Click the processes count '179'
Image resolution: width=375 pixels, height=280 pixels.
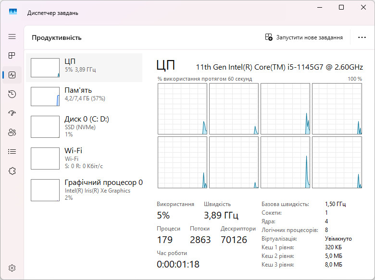pyautogui.click(x=165, y=240)
